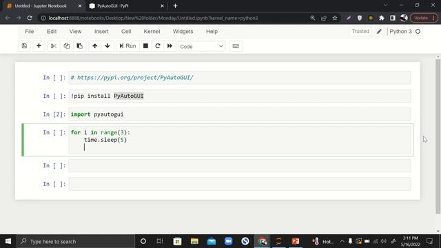The height and width of the screenshot is (248, 441).
Task: Switch to the Untitled Jupyter Notebook tab
Action: coord(41,6)
